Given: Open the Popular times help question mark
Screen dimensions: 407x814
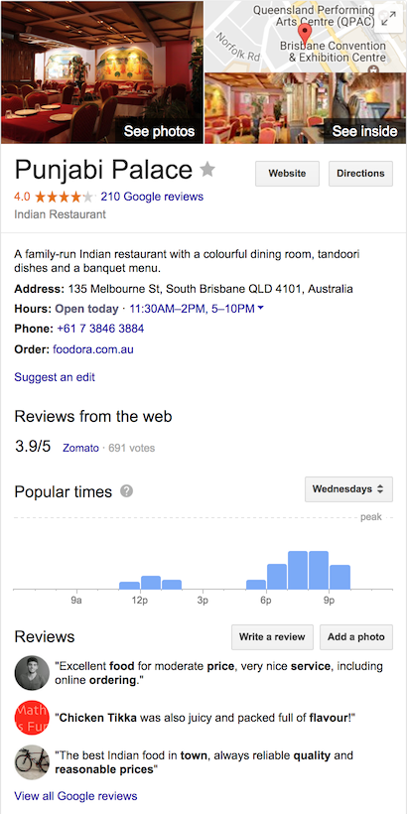Looking at the screenshot, I should pos(126,491).
